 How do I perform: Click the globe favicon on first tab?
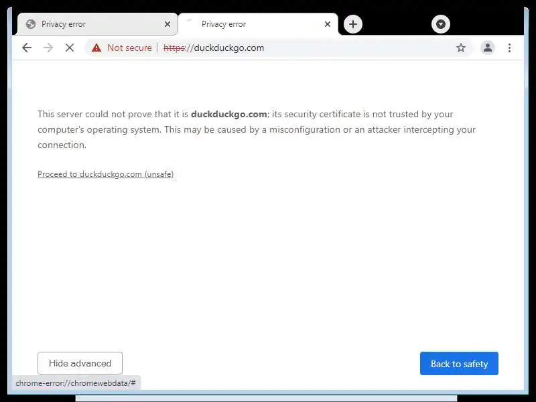coord(31,24)
